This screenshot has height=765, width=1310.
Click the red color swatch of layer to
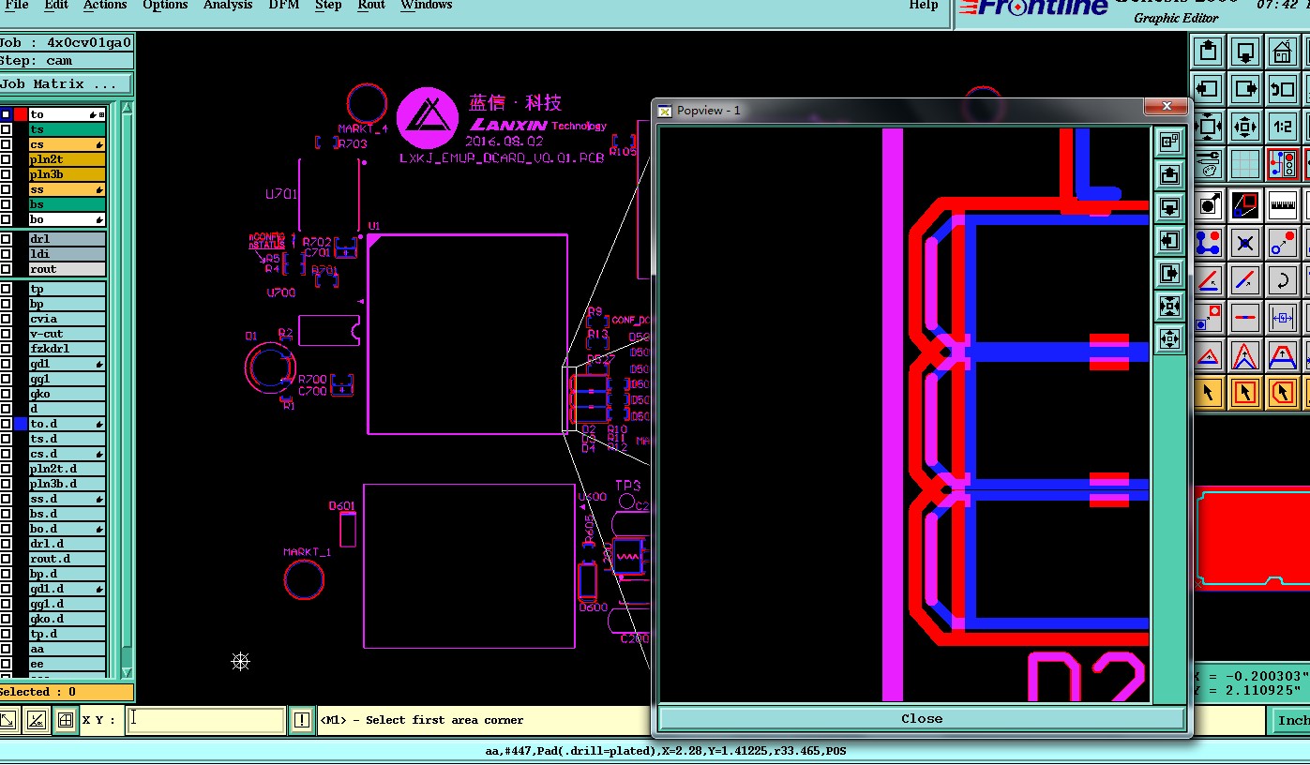tap(21, 114)
